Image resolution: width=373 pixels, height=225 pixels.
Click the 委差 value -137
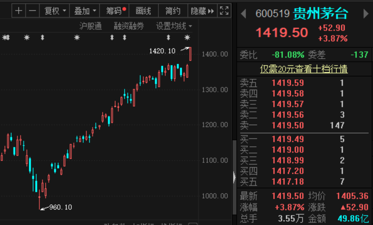(360, 55)
